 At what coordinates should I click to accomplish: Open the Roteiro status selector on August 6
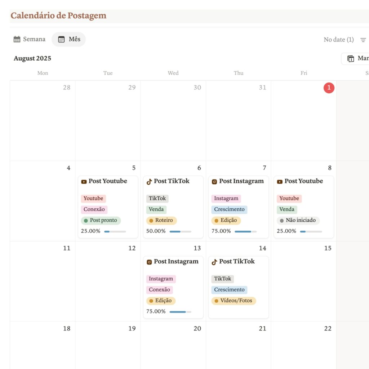click(161, 220)
